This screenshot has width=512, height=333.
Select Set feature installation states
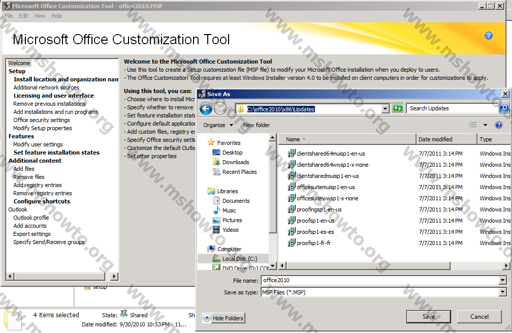[x=56, y=153]
